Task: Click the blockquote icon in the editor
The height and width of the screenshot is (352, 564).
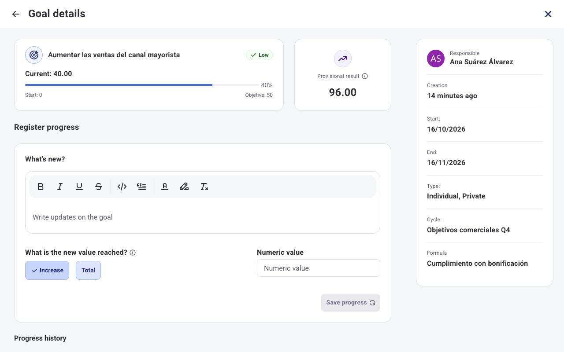Action: pyautogui.click(x=141, y=187)
